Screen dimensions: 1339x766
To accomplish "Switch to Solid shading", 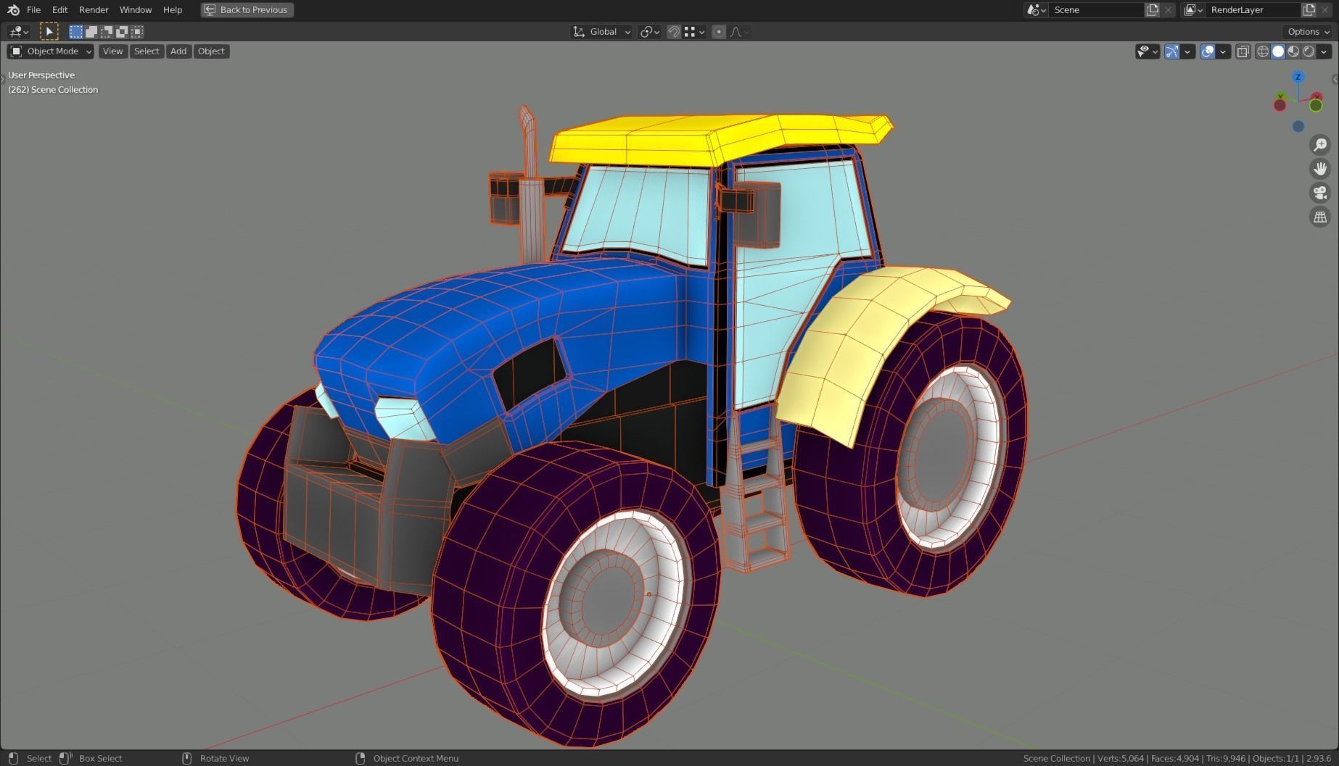I will 1278,51.
